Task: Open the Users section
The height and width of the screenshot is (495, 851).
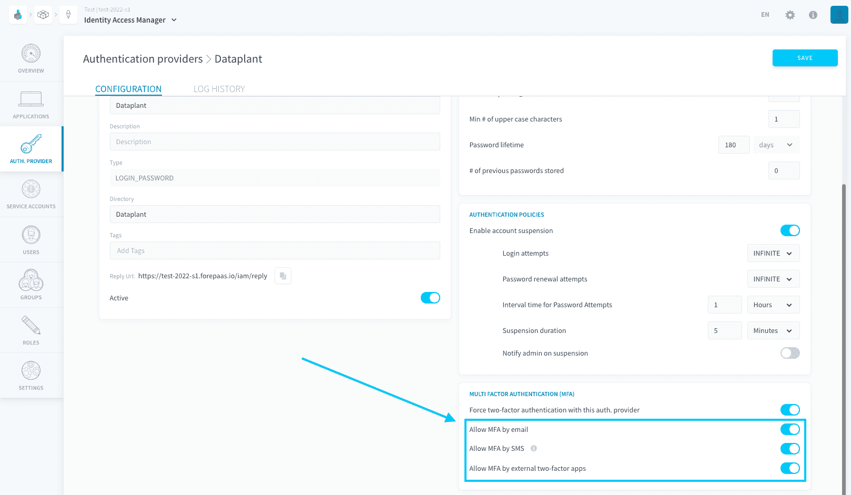Action: coord(31,239)
